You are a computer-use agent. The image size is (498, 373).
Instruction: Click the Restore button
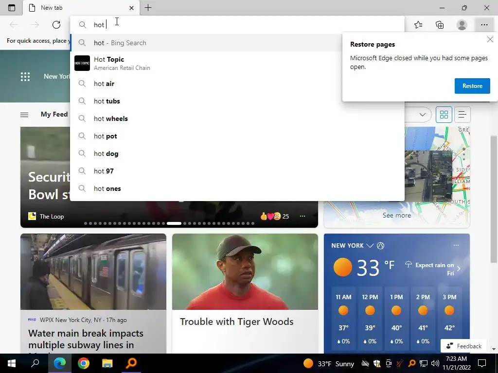point(472,86)
